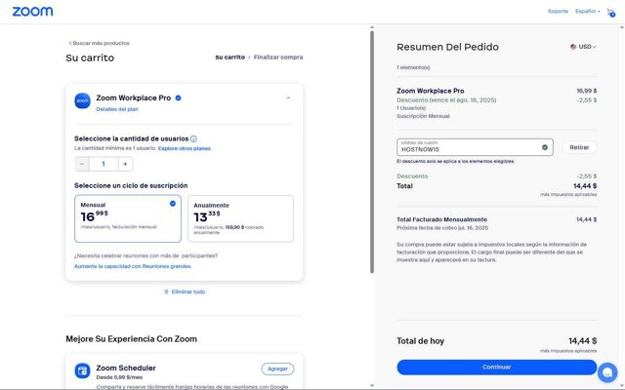Click Retirar to remove the coupon
The height and width of the screenshot is (390, 625).
tap(579, 147)
